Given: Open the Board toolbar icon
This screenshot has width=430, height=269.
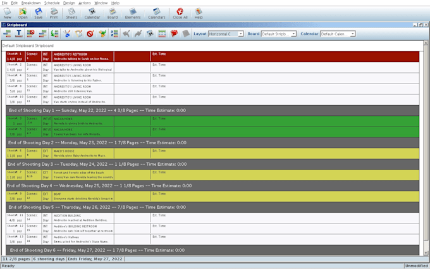Looking at the screenshot, I should 113,13.
